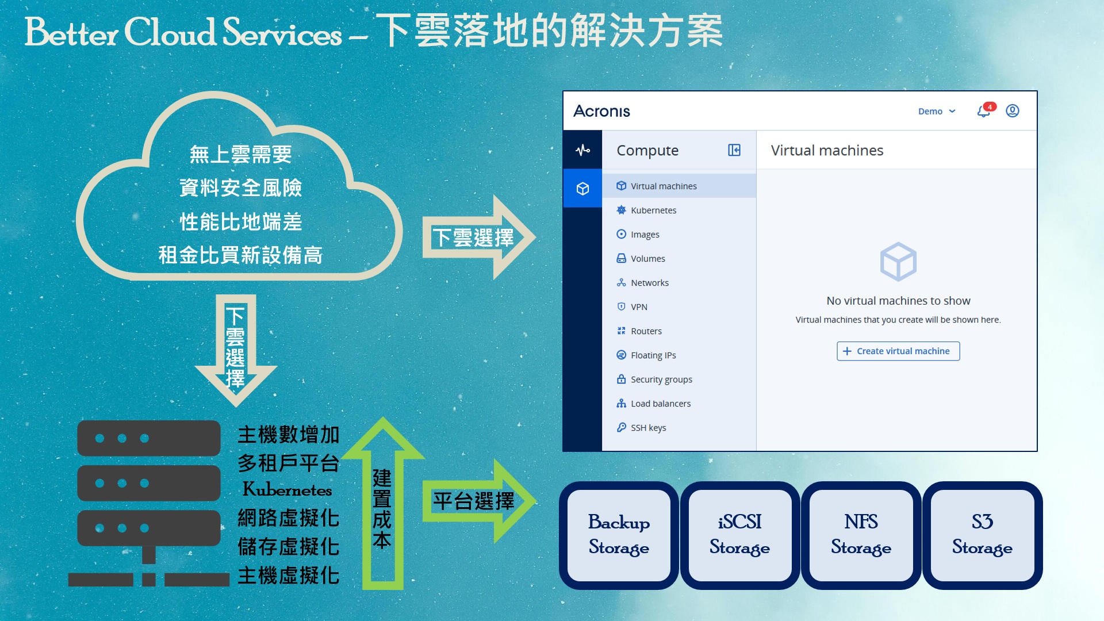The image size is (1104, 621).
Task: Click '資料安全風險' in the cloud
Action: 241,187
